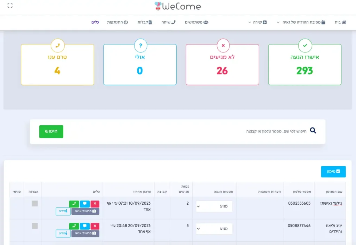The image size is (356, 245).
Task: Open arrival status dropdown for יניב וליאת
Action: tap(214, 229)
